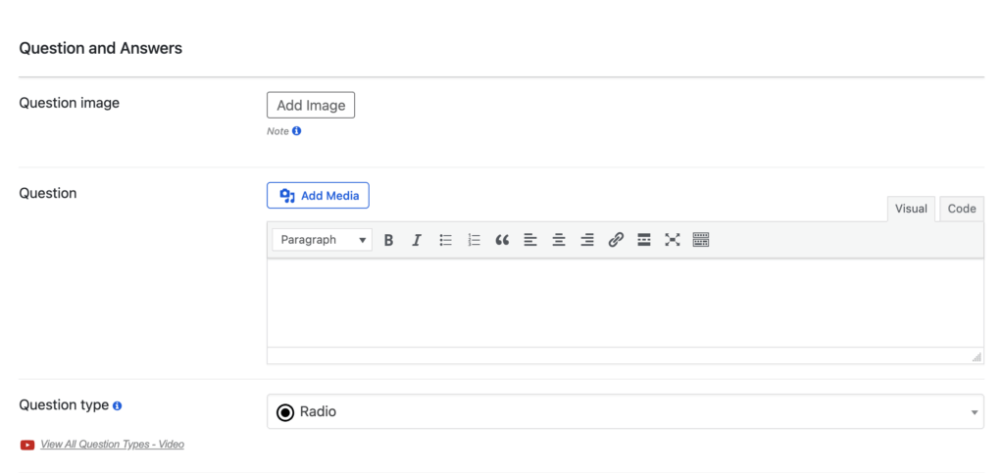Insert a numbered list
The height and width of the screenshot is (473, 1004).
(x=474, y=240)
